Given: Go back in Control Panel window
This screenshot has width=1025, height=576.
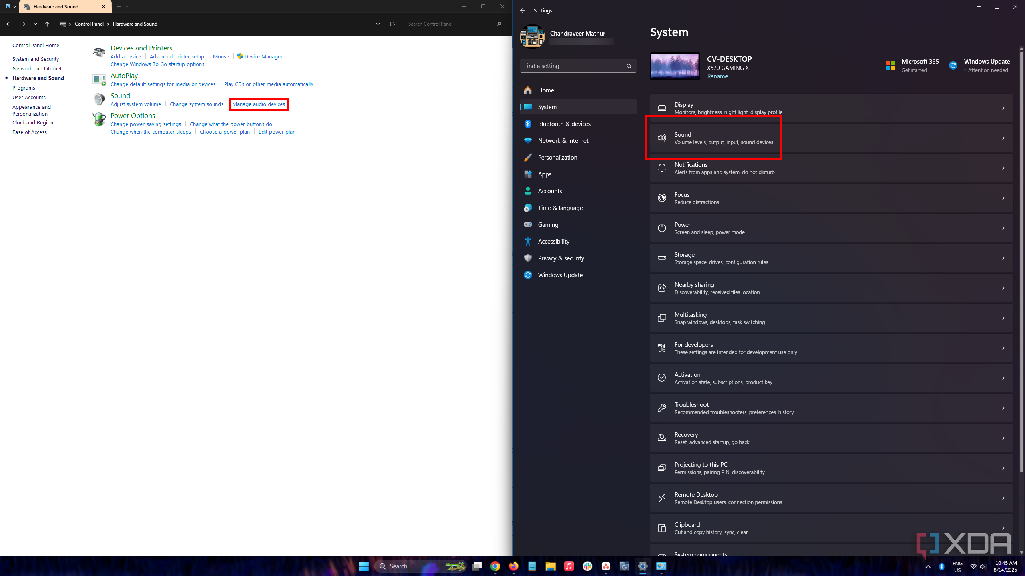Looking at the screenshot, I should click(x=9, y=24).
